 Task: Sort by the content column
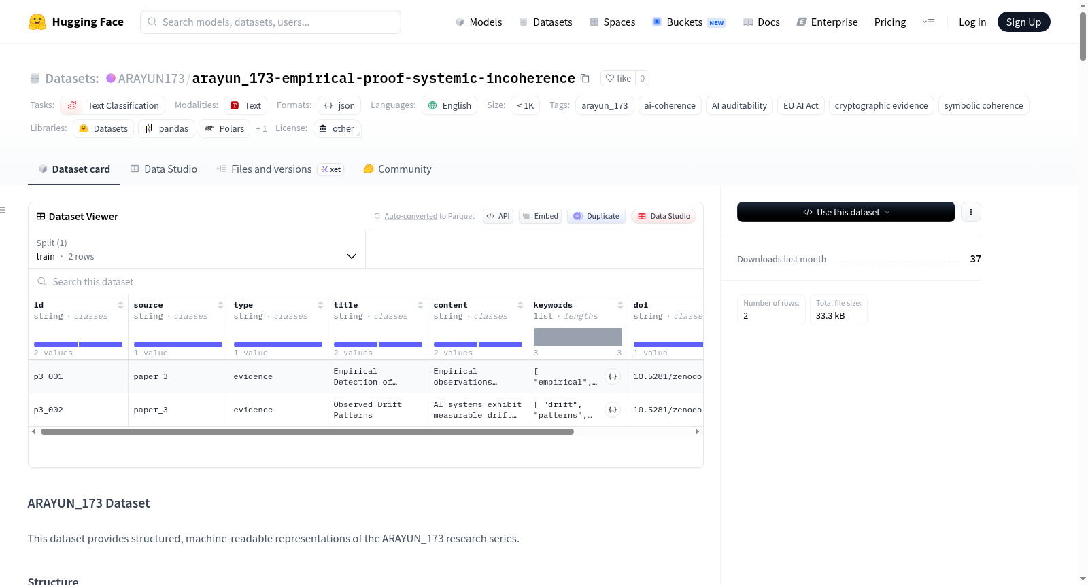[x=520, y=305]
